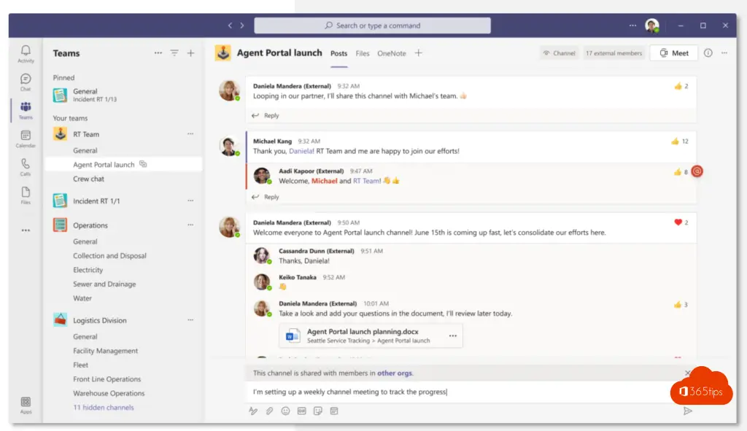Screen dimensions: 747x431
Task: Dismiss the shared channel notice banner
Action: (687, 373)
